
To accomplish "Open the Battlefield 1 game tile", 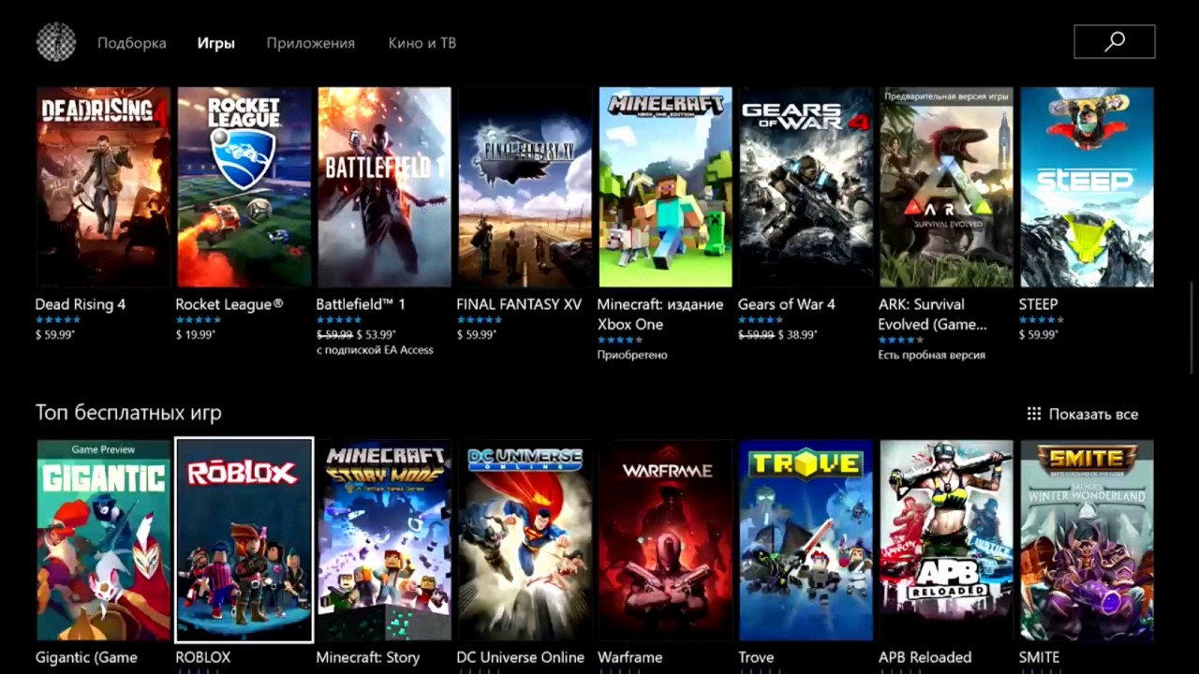I will pos(384,187).
